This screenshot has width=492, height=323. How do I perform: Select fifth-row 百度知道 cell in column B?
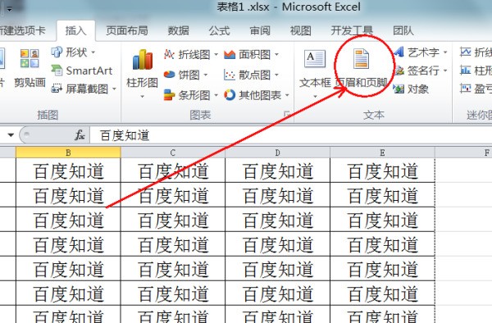pos(68,268)
